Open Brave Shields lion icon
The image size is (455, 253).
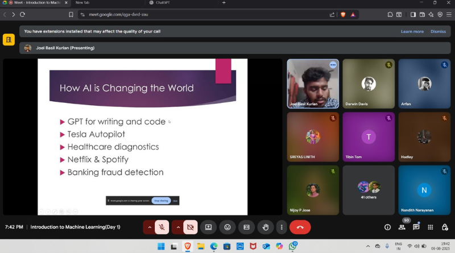click(x=343, y=15)
